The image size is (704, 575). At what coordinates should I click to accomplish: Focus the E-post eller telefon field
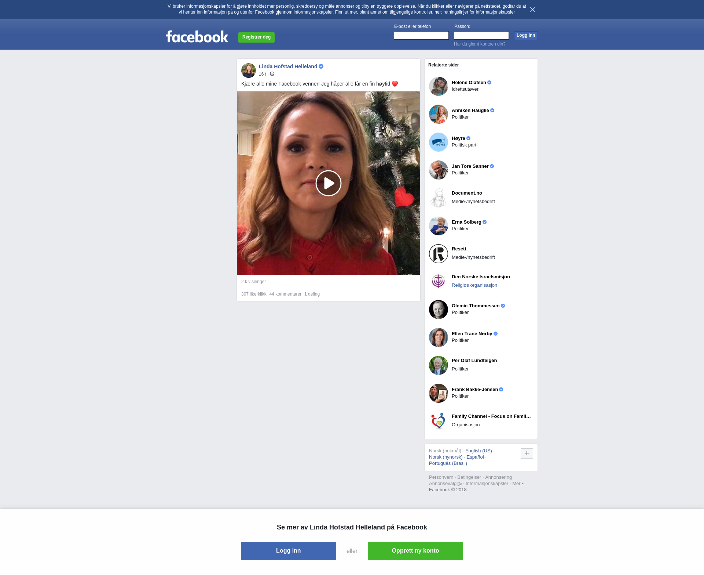421,35
